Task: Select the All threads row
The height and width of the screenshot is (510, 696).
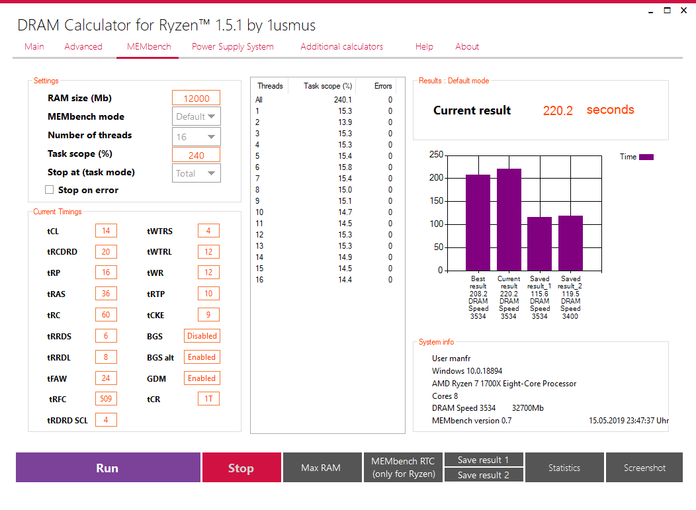Action: [x=324, y=100]
